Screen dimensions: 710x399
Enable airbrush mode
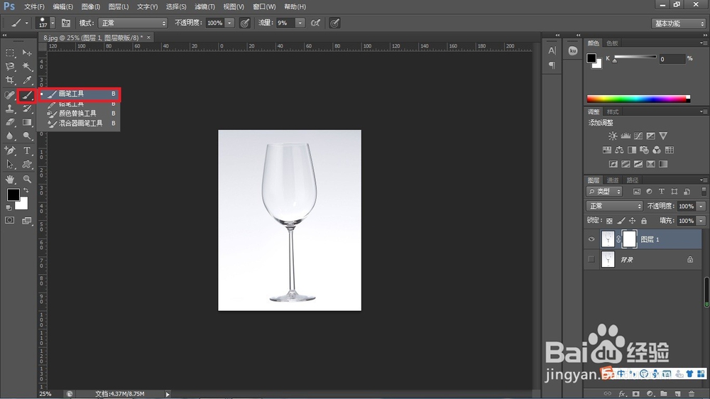click(316, 23)
